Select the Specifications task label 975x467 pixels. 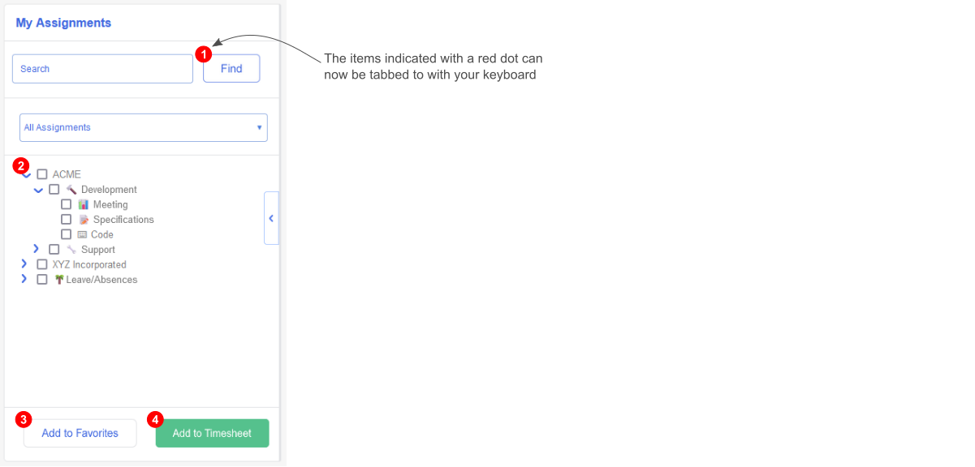click(x=123, y=220)
